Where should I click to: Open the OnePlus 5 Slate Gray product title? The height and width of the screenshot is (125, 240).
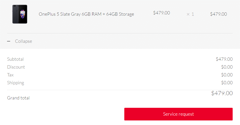[86, 14]
